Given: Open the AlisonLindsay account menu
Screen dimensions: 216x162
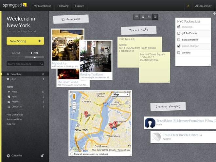Looking at the screenshot, I should tap(203, 6).
